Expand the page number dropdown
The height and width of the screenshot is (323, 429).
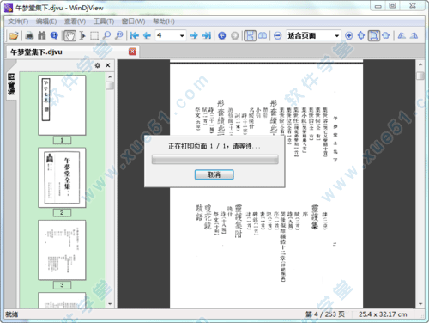(182, 36)
